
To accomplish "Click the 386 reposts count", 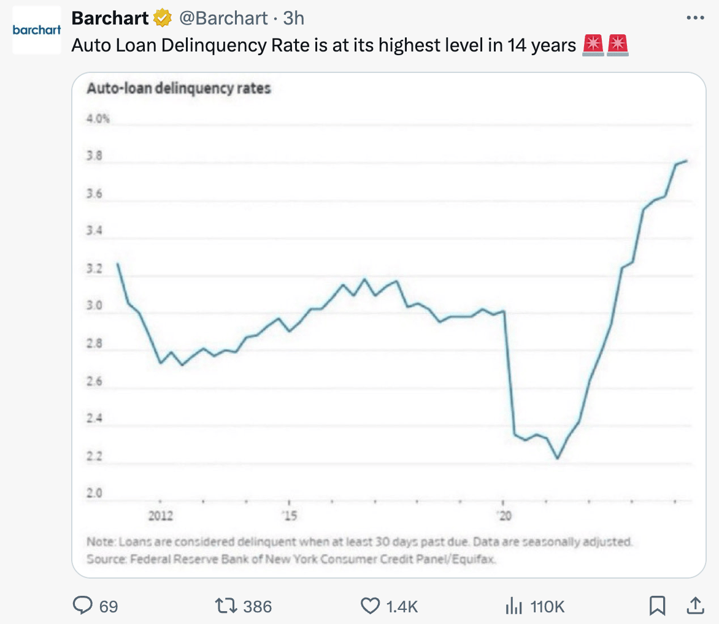I will (x=258, y=606).
